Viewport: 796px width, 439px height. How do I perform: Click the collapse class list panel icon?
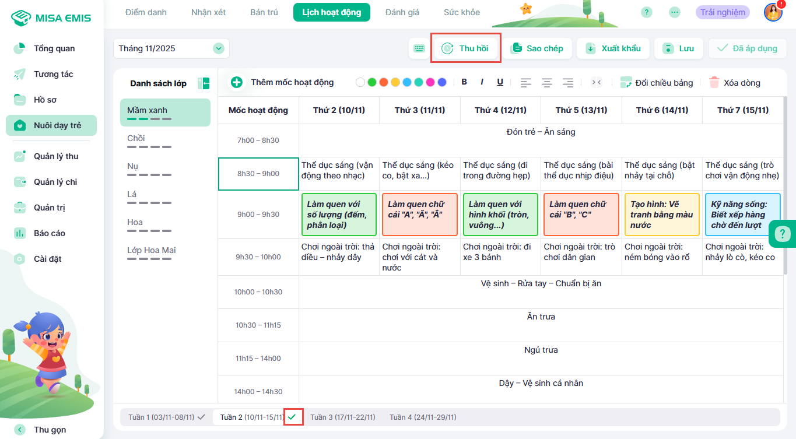[204, 83]
